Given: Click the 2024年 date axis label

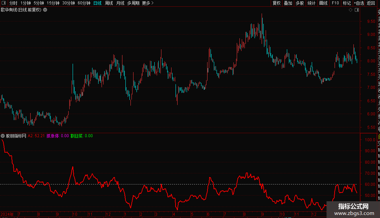Looking at the screenshot, I should point(7,214).
